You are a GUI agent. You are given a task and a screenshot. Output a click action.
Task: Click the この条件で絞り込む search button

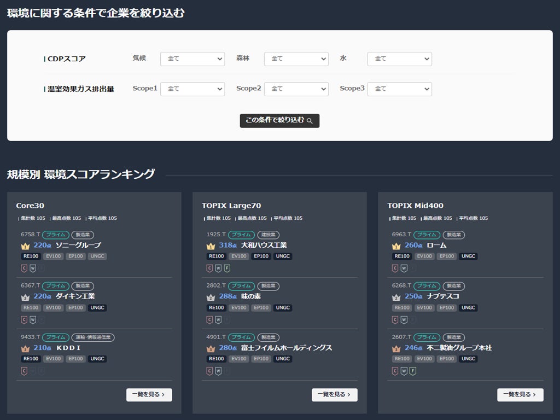[279, 120]
